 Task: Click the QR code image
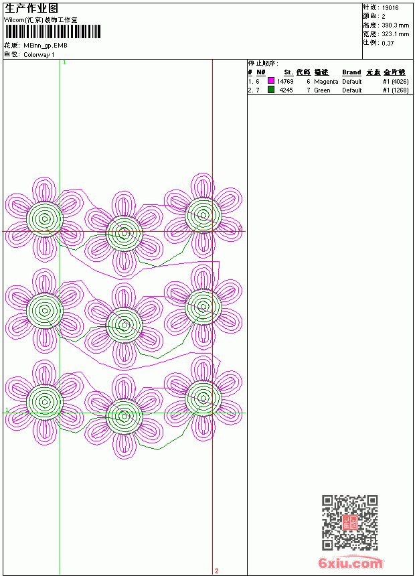(x=350, y=522)
